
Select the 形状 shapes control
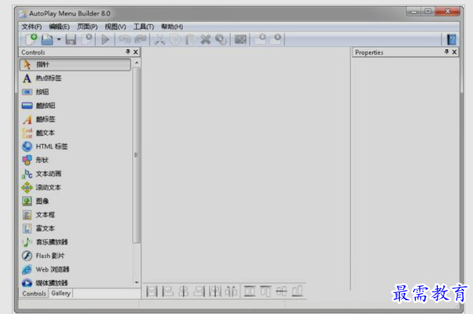(75, 160)
